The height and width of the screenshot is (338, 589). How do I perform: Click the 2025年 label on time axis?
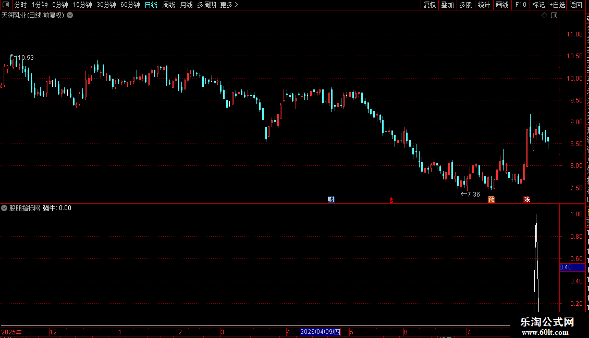[11, 332]
